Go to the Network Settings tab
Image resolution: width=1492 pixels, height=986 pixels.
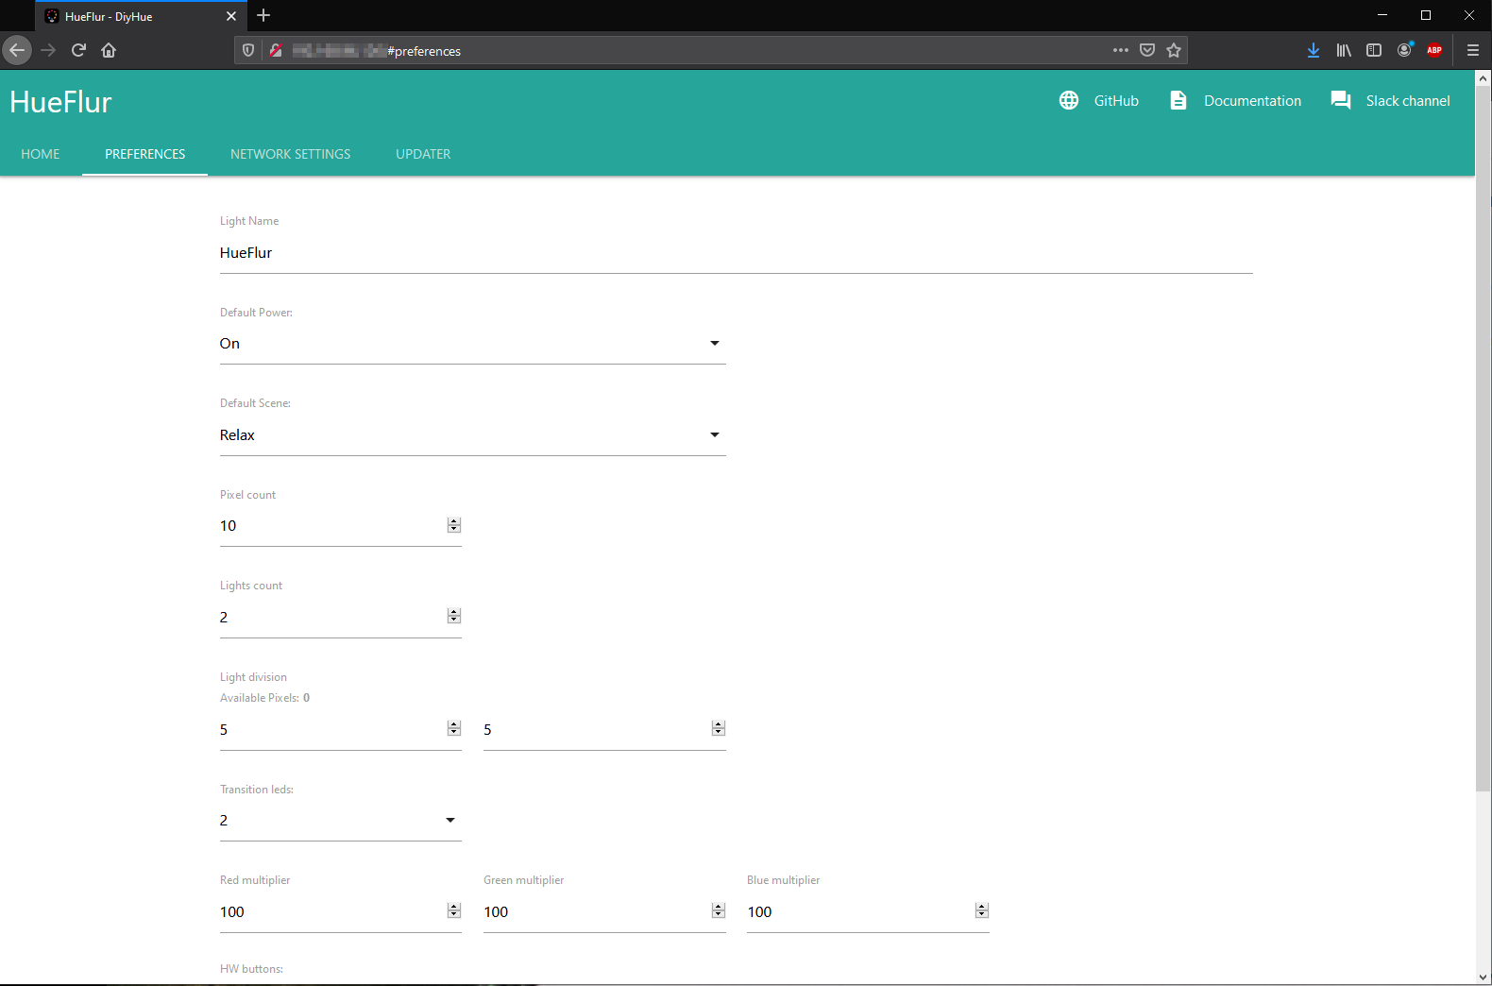click(x=291, y=154)
